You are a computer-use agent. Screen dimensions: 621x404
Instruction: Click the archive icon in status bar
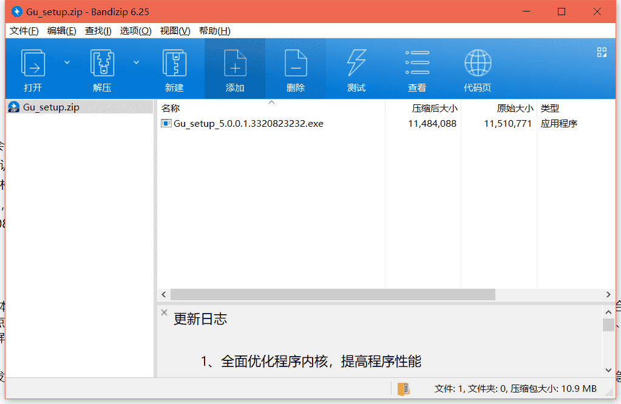(x=403, y=389)
